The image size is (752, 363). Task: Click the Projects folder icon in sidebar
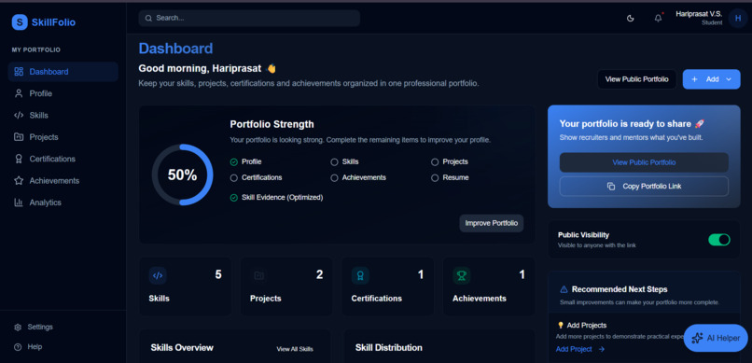pos(19,137)
